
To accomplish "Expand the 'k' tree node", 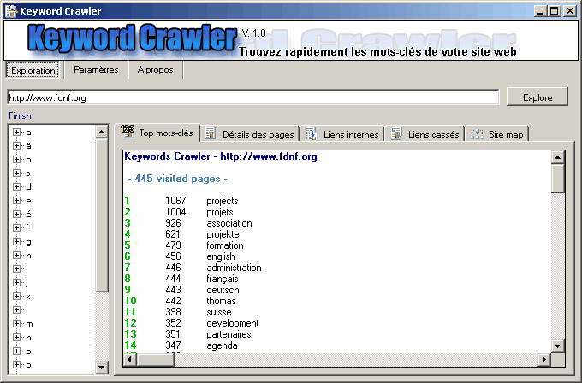I will 16,297.
